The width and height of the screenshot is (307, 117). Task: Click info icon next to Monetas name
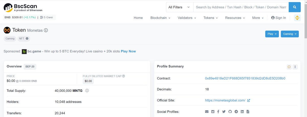tap(46, 30)
